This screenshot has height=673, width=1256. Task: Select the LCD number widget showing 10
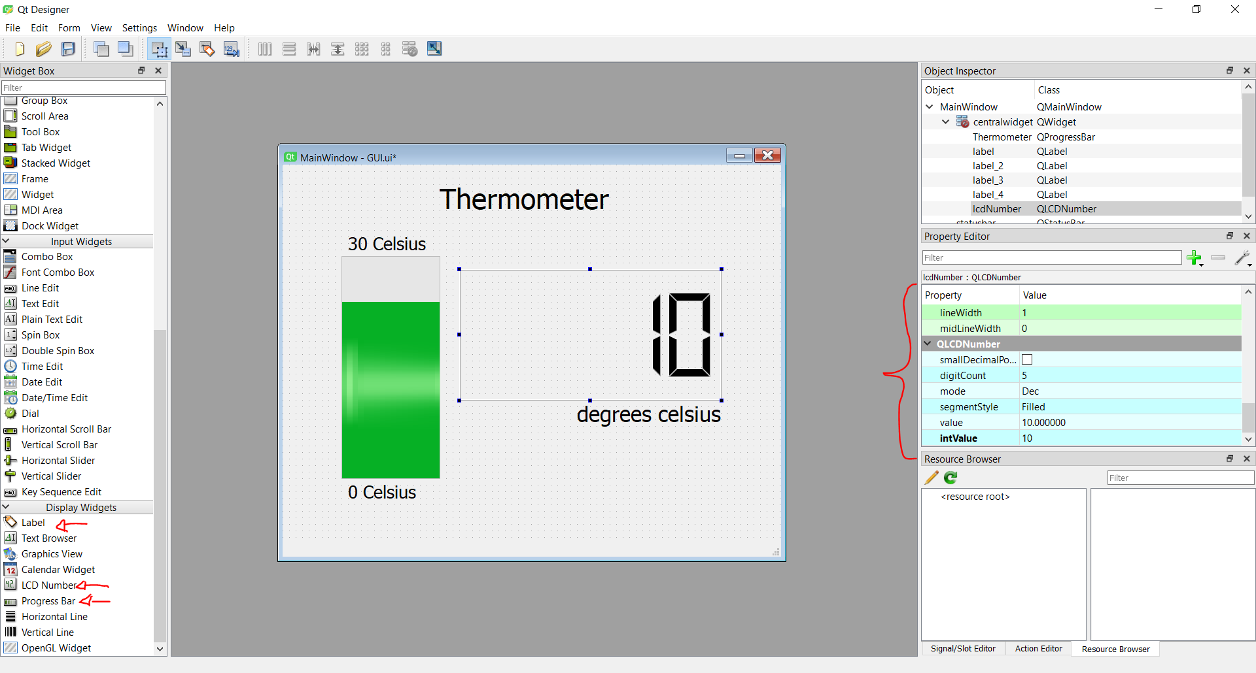tap(590, 335)
